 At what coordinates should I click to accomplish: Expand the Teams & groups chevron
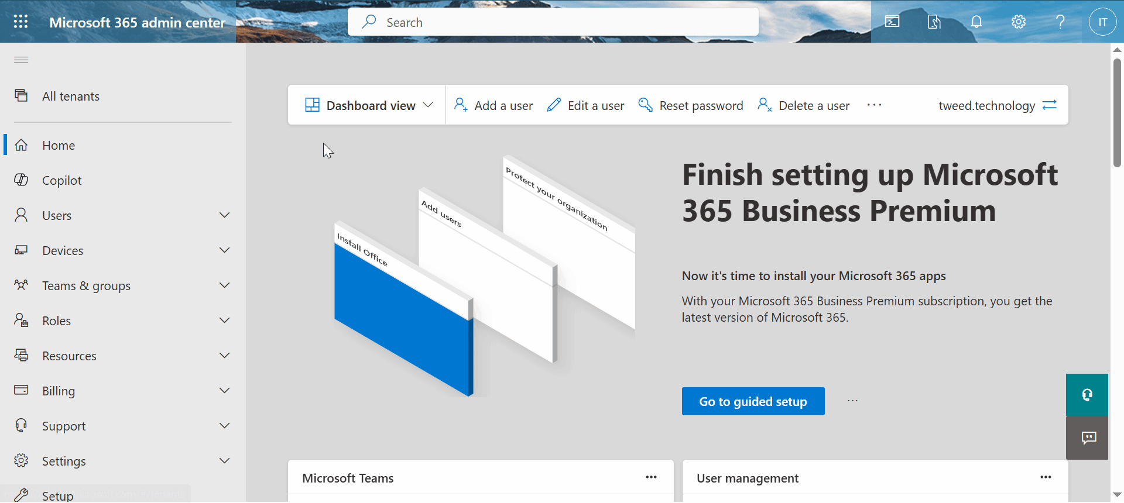tap(224, 285)
